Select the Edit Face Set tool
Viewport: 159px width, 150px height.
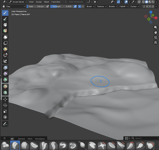(5, 86)
